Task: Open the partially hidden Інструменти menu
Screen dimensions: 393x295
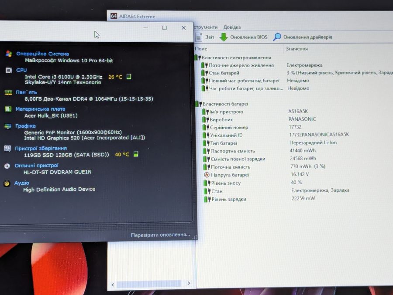Action: [x=206, y=27]
